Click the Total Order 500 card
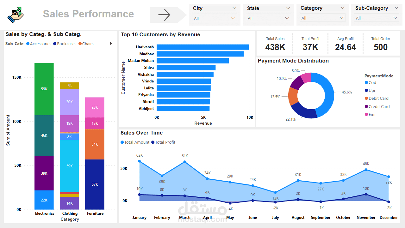Screen dimensions: 405x228 pyautogui.click(x=381, y=44)
